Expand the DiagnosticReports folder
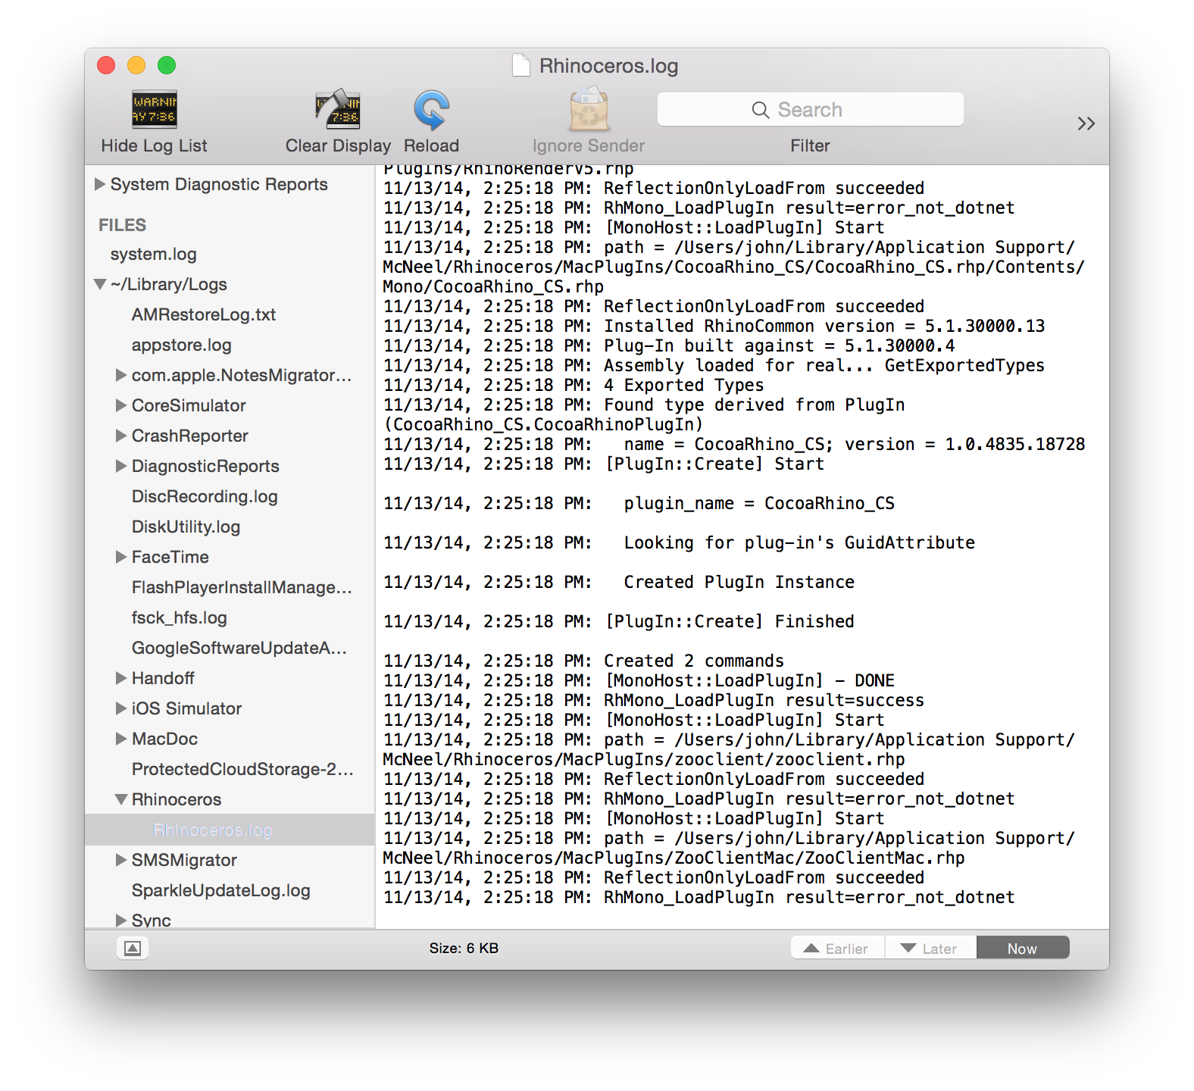This screenshot has width=1194, height=1091. click(x=121, y=466)
